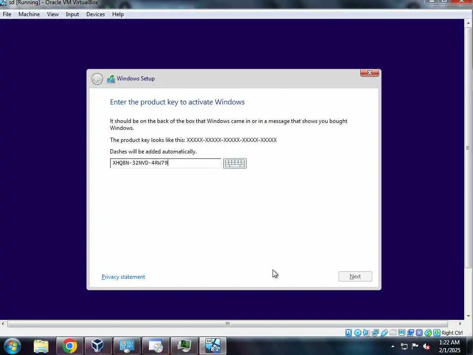The image size is (473, 355).
Task: Open the control panel taskbar item
Action: click(127, 346)
